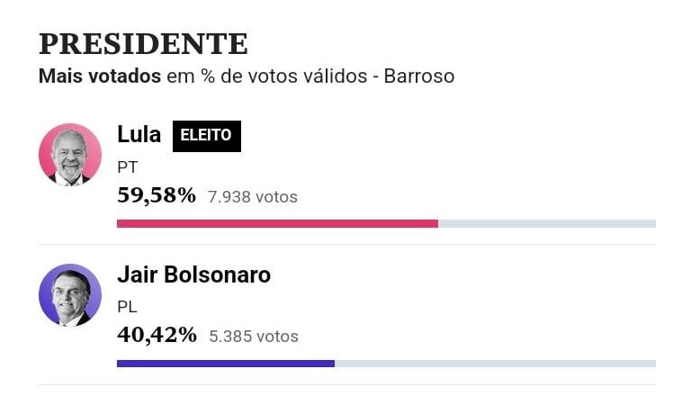Click the 40,42% percentage figure

pos(157,335)
